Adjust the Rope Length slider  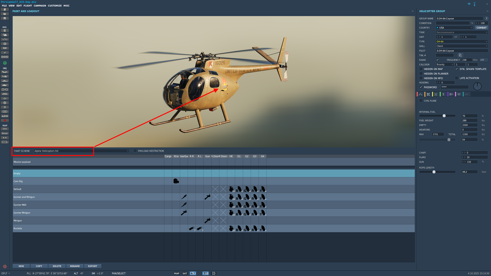click(434, 172)
